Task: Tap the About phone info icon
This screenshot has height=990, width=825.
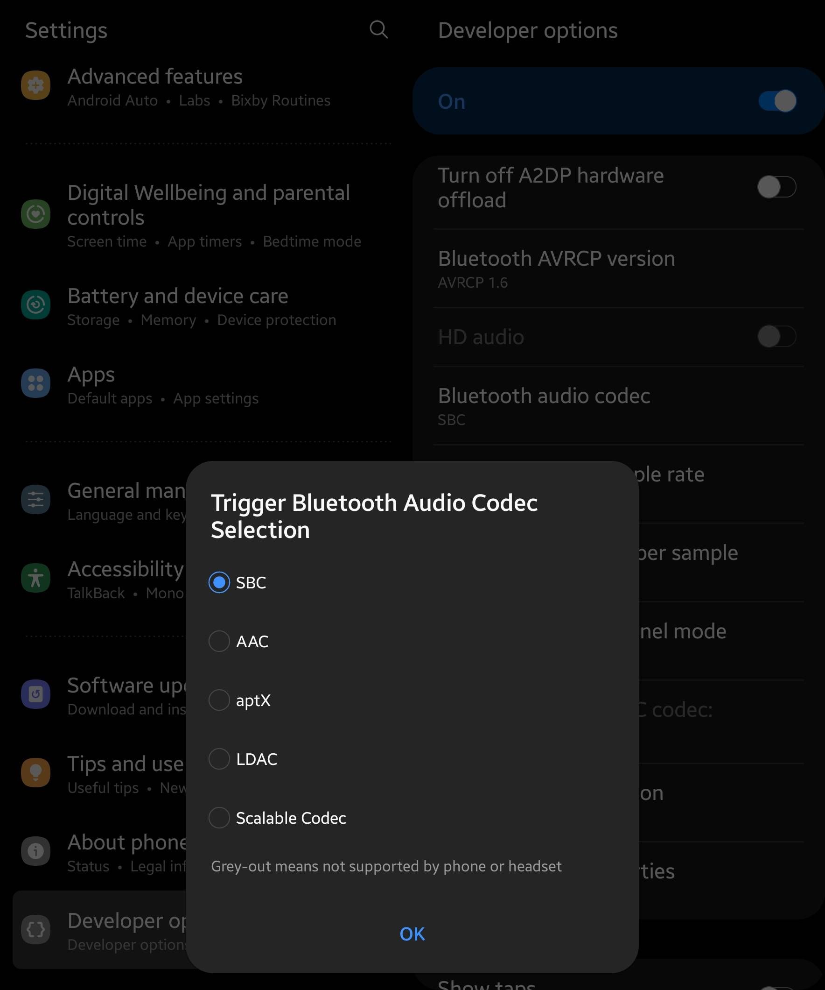Action: [x=36, y=851]
